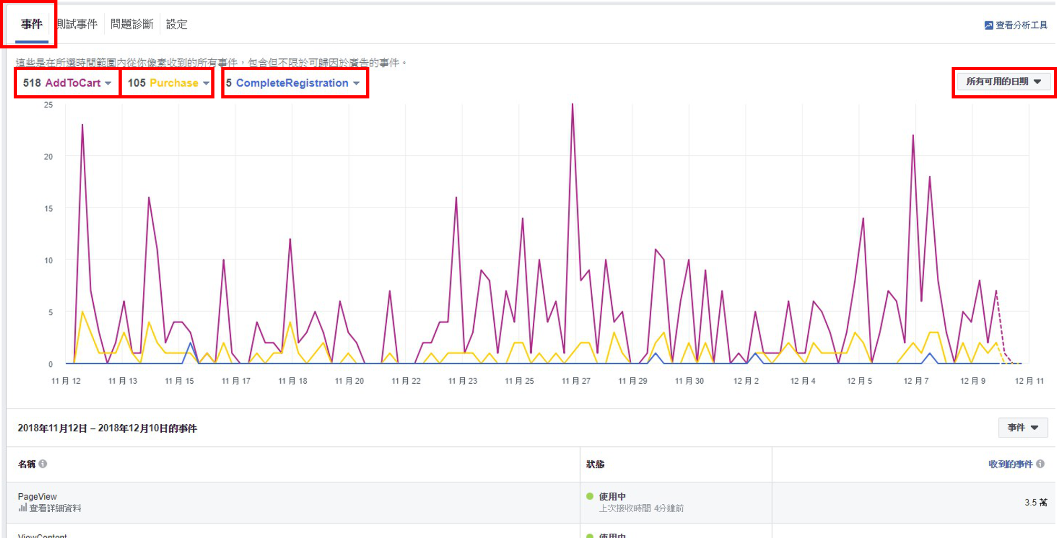
Task: Click the 使用中 status for PageView
Action: [x=612, y=496]
